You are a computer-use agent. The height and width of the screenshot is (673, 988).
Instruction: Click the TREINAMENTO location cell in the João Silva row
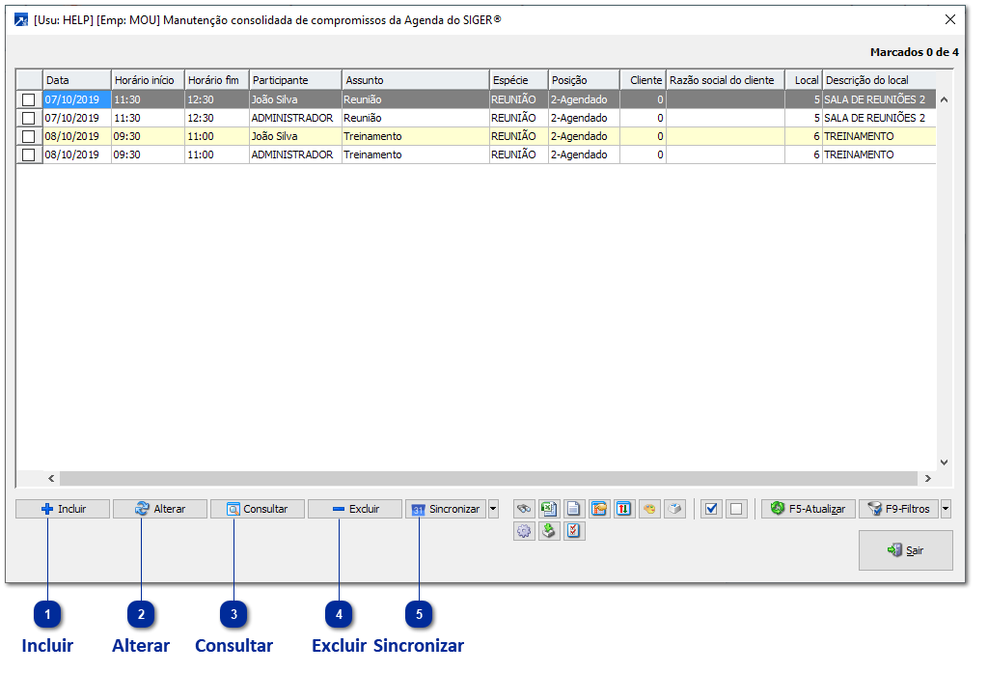pyautogui.click(x=879, y=136)
